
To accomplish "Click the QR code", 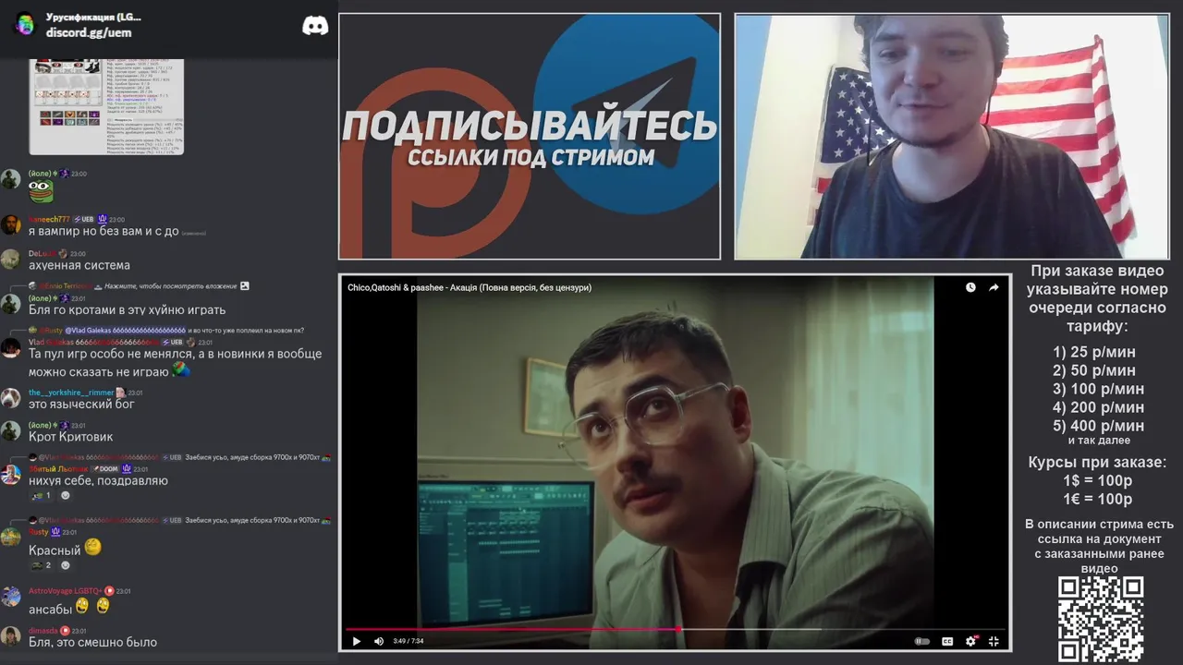I will pyautogui.click(x=1101, y=619).
